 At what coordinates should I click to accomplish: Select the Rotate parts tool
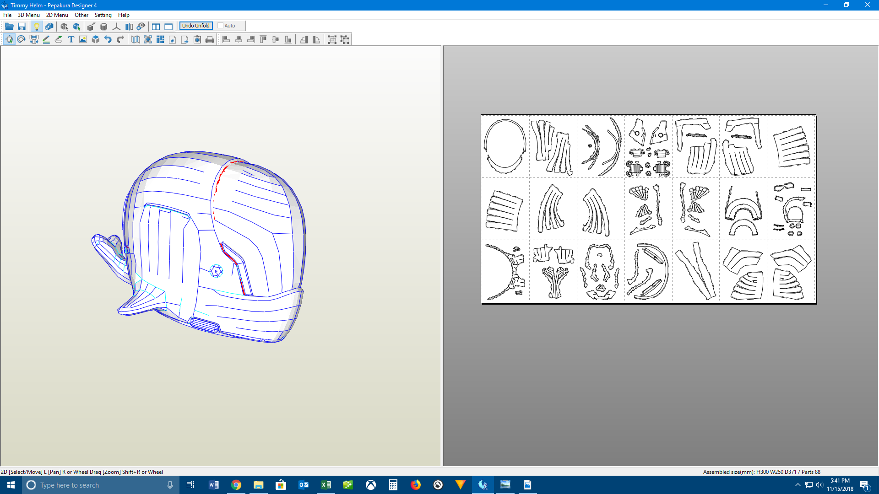click(x=21, y=39)
